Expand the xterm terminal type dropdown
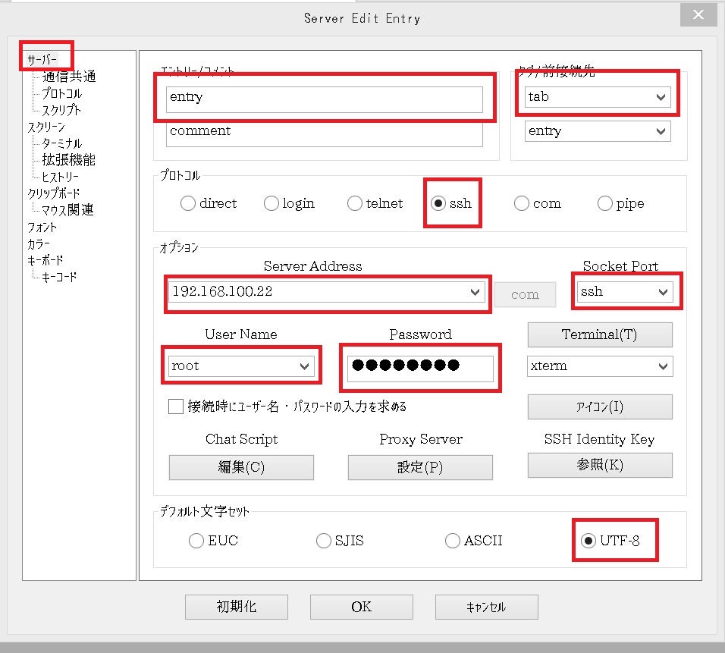 (x=664, y=366)
